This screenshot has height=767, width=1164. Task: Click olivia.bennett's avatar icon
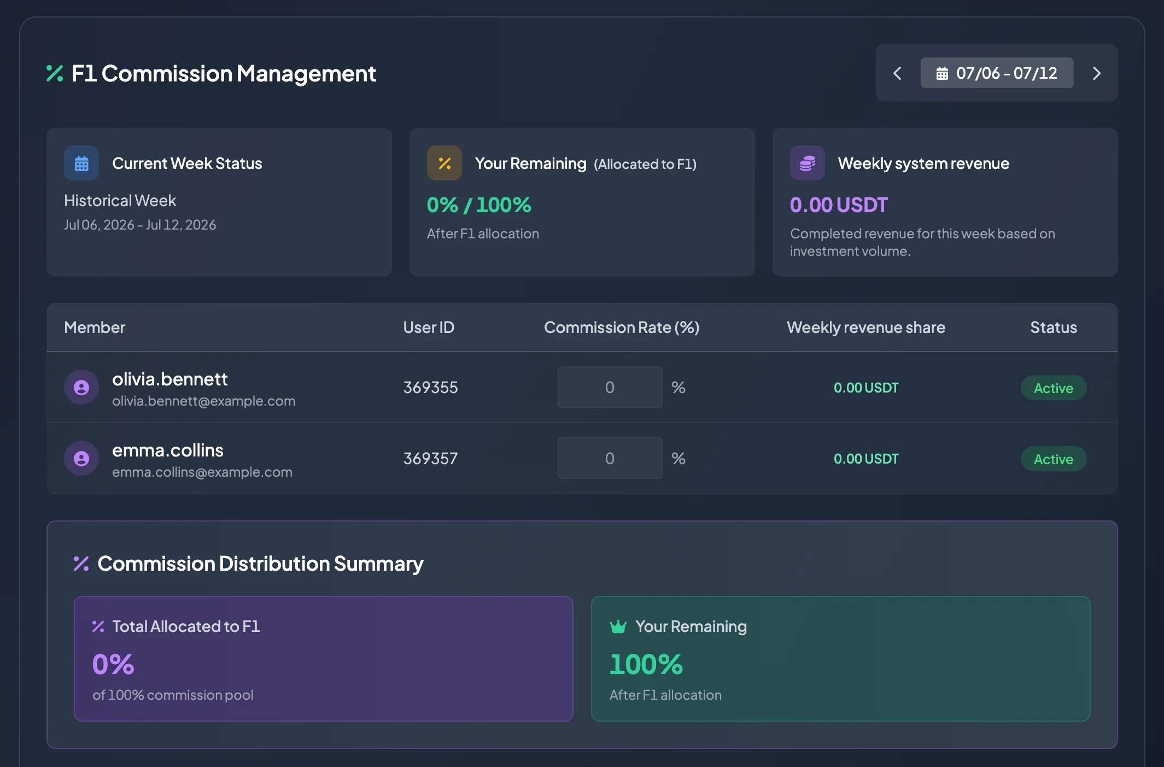[81, 387]
